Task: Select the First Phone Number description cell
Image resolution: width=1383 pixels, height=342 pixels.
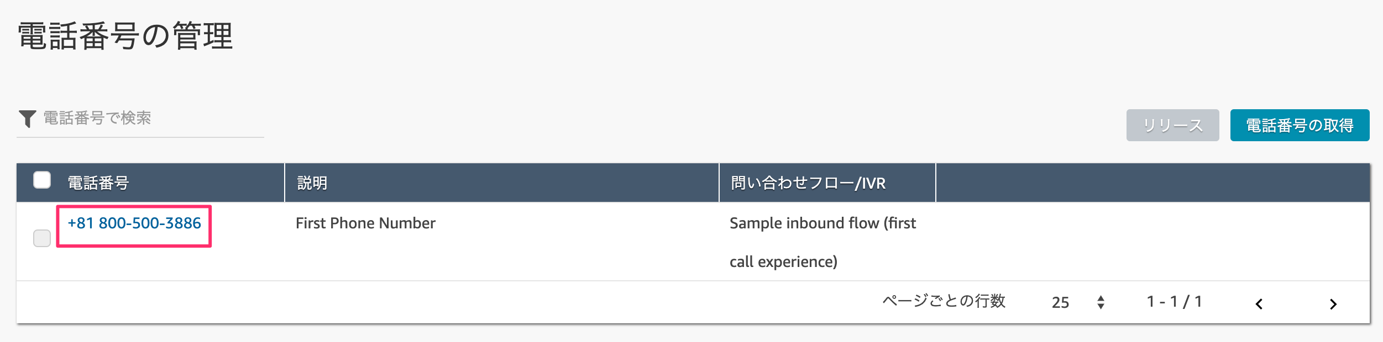Action: (365, 223)
